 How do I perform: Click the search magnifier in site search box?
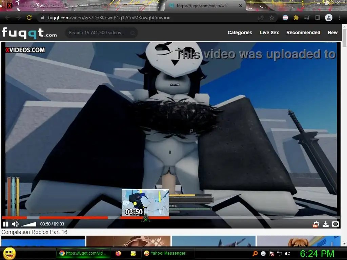coord(132,33)
